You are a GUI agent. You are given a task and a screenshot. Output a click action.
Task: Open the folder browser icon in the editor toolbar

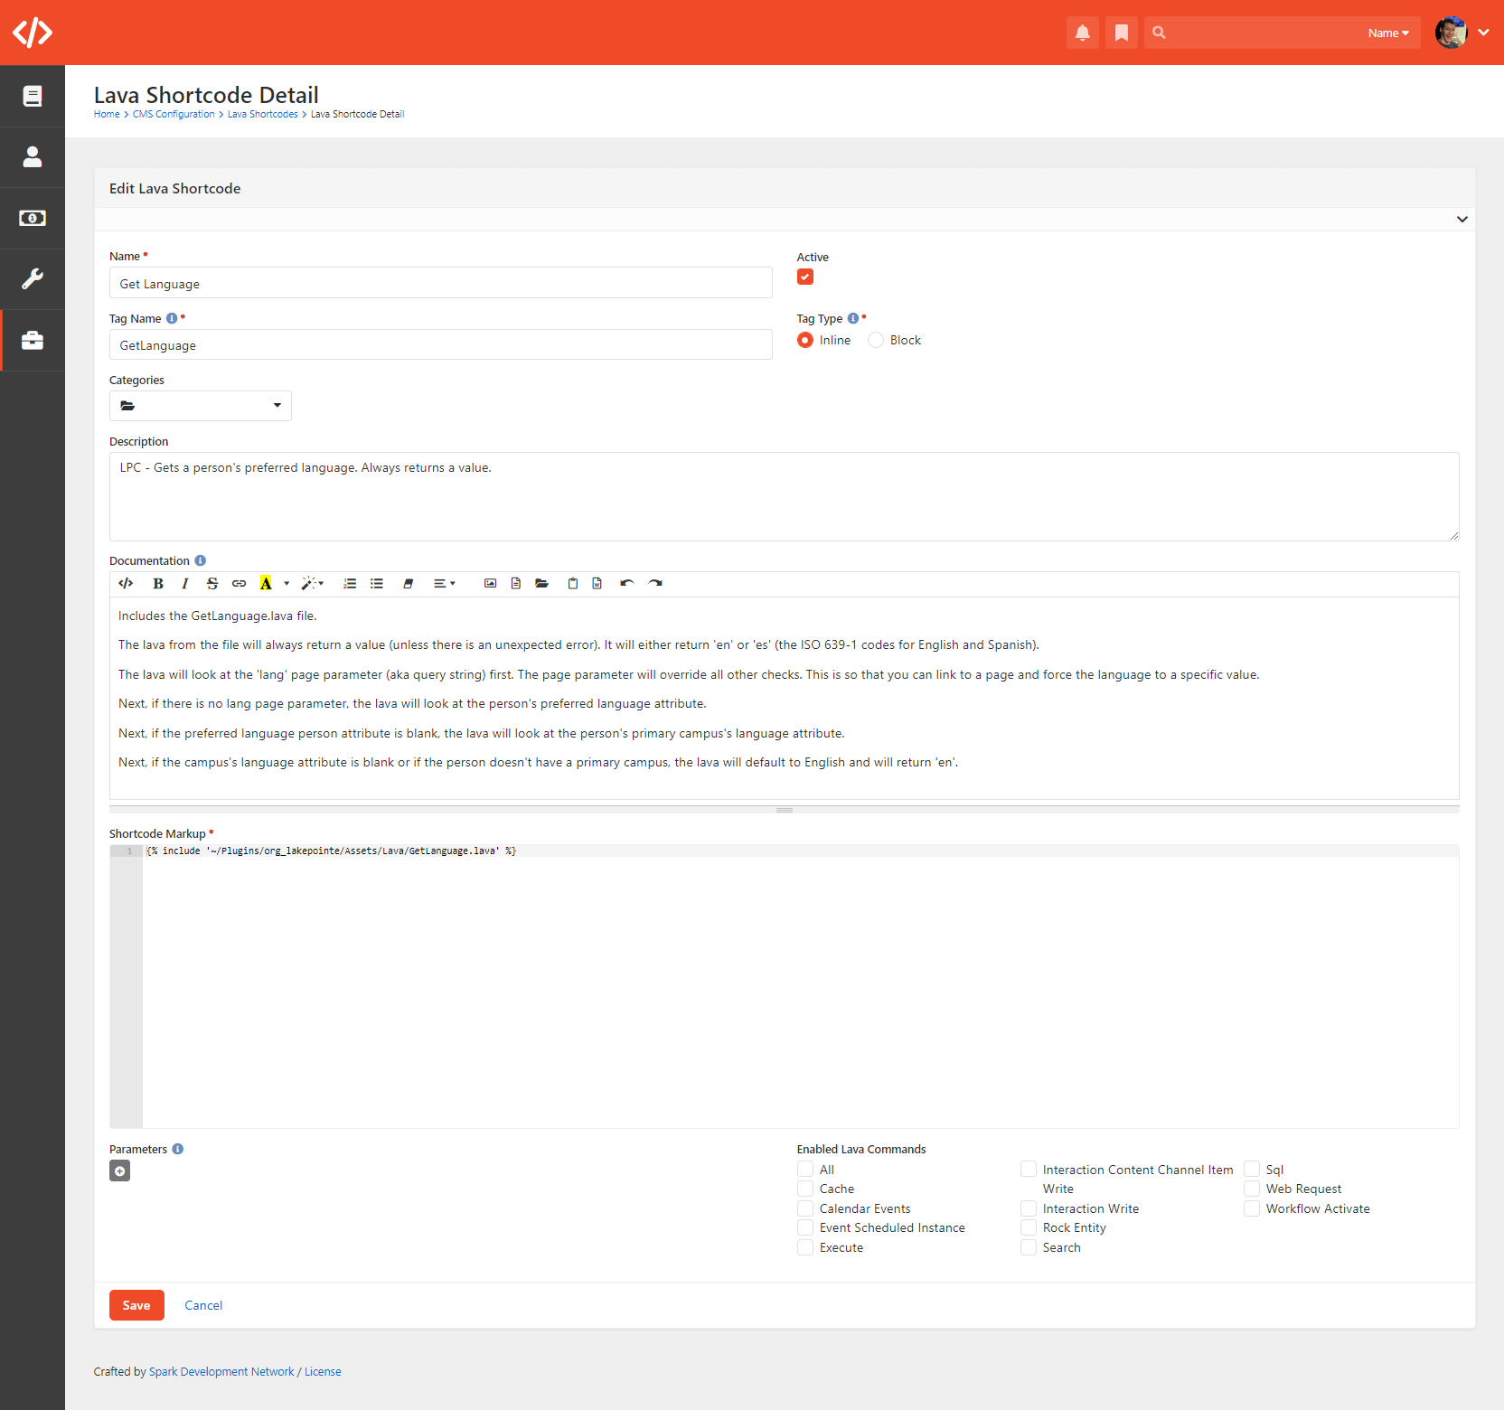[542, 584]
